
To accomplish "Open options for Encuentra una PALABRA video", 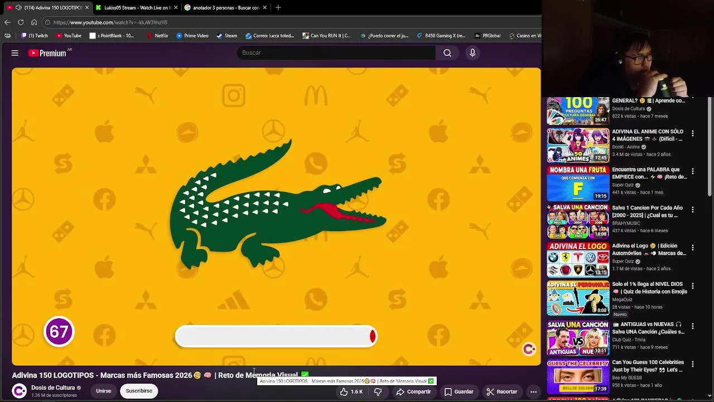I will pyautogui.click(x=692, y=172).
